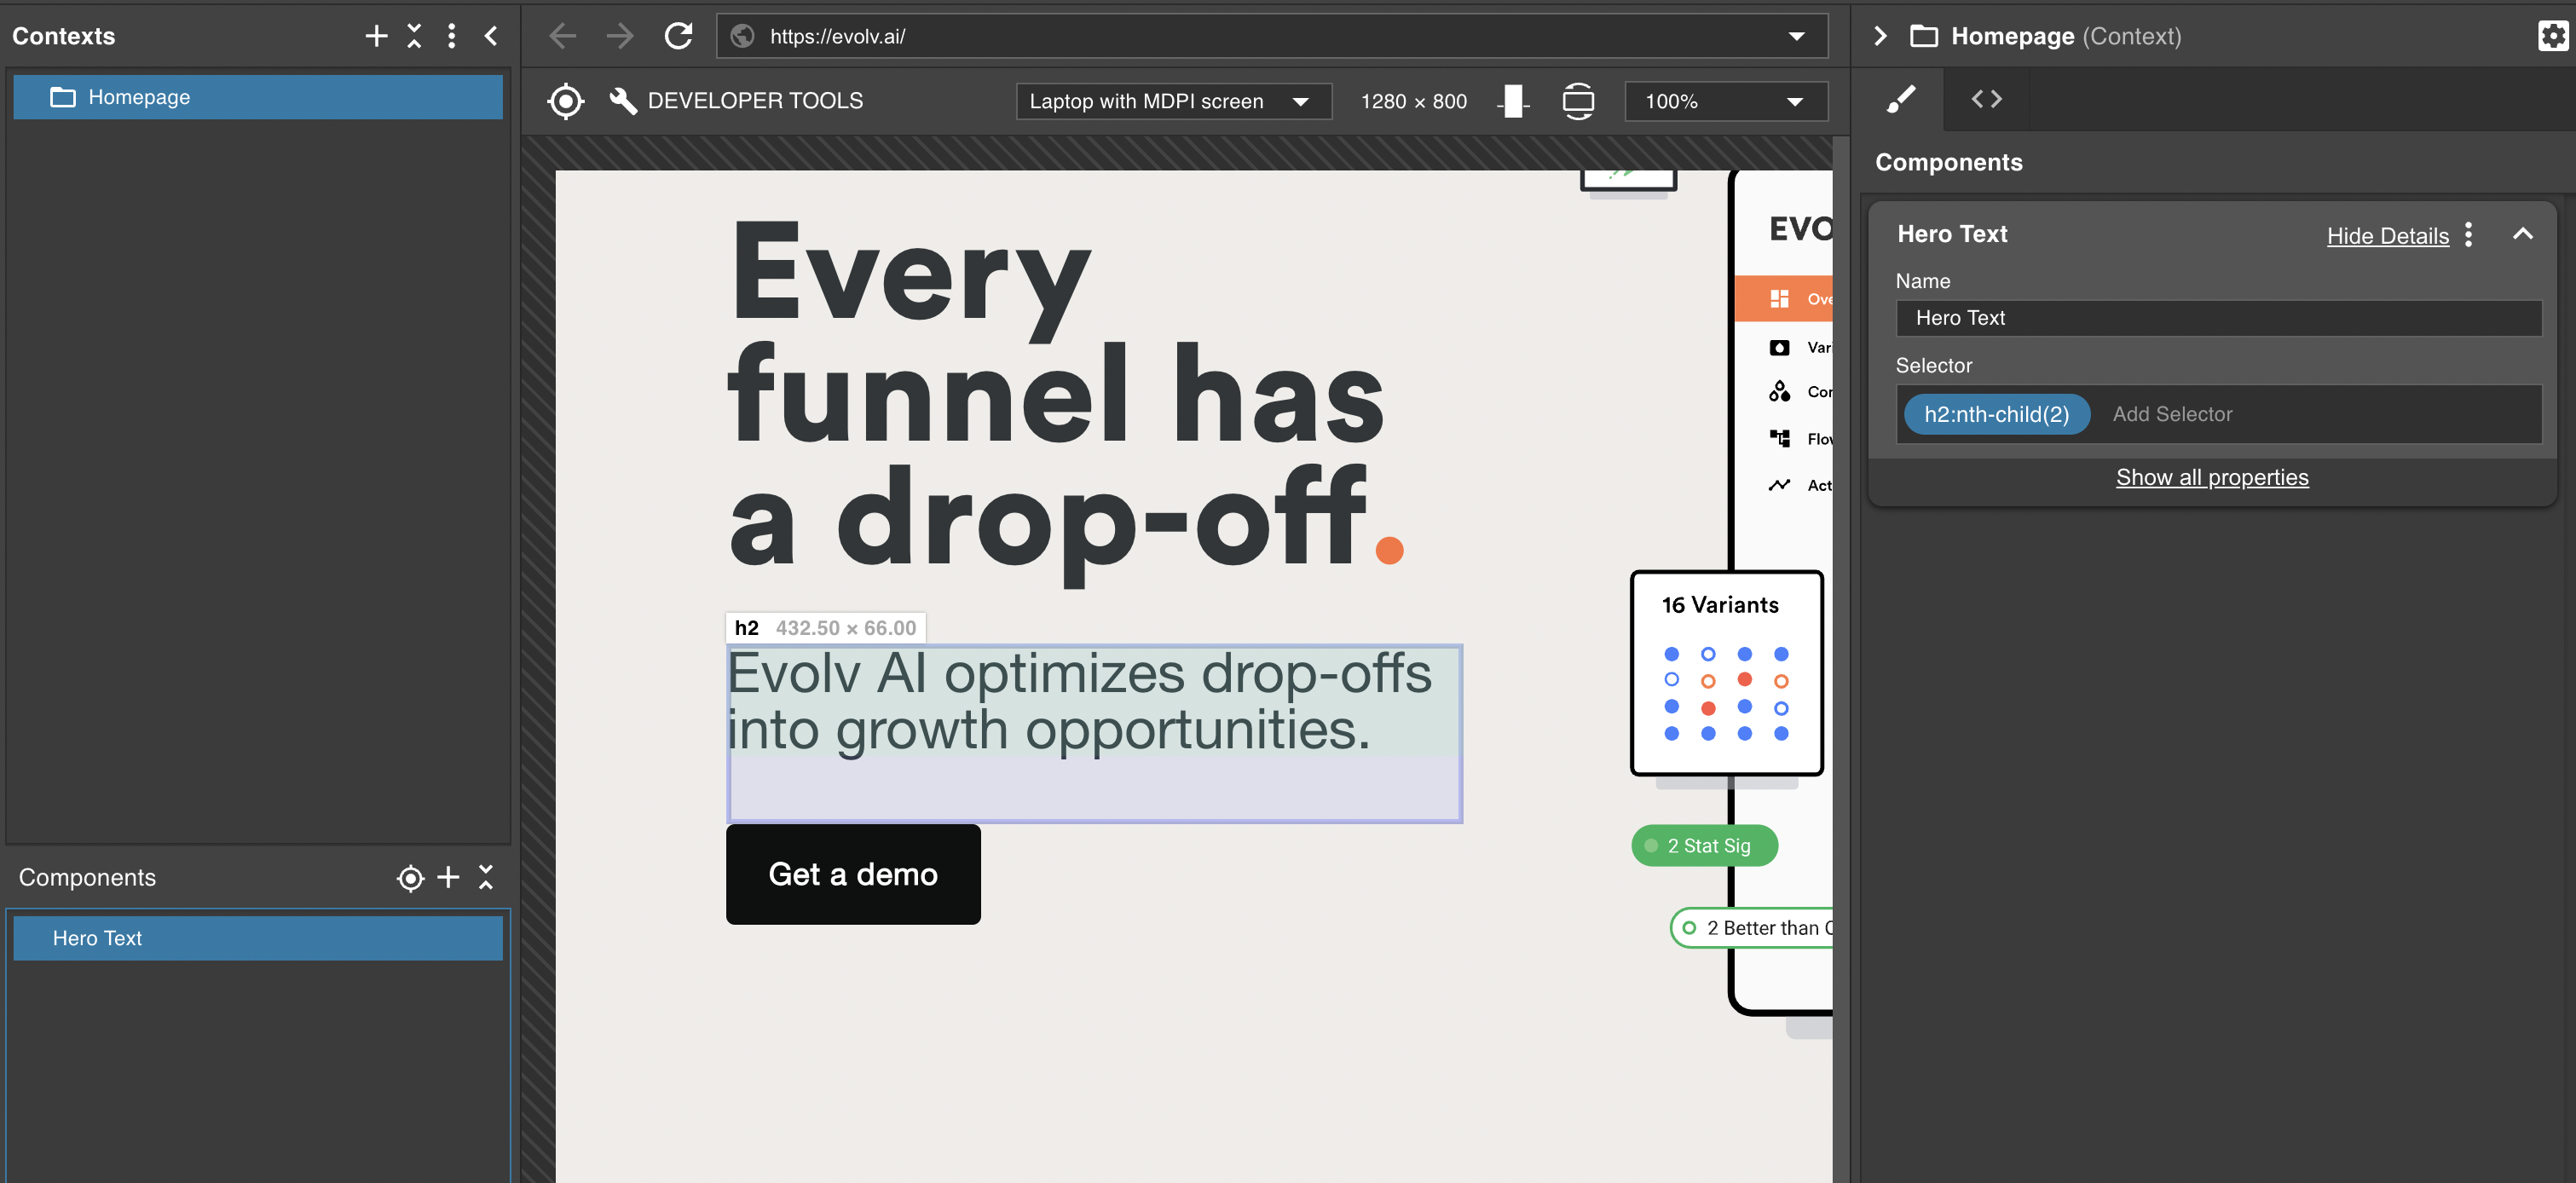Open the 100% zoom dropdown

click(1726, 101)
